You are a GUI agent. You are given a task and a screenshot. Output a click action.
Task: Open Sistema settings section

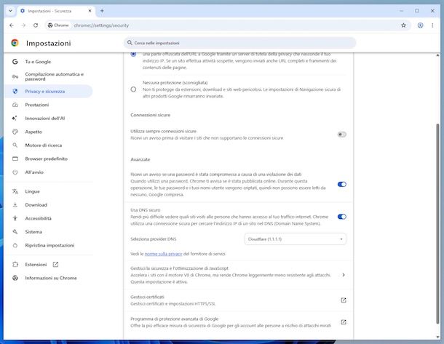[x=33, y=232]
